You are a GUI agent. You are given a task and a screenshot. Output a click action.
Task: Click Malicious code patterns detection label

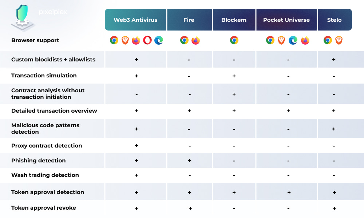[x=45, y=129]
